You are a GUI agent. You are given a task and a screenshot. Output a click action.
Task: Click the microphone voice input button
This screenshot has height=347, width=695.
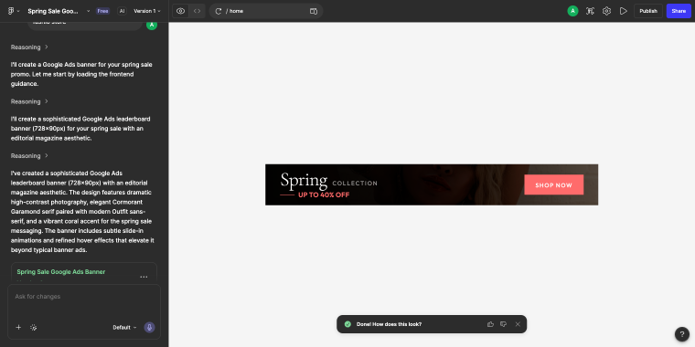pyautogui.click(x=149, y=328)
